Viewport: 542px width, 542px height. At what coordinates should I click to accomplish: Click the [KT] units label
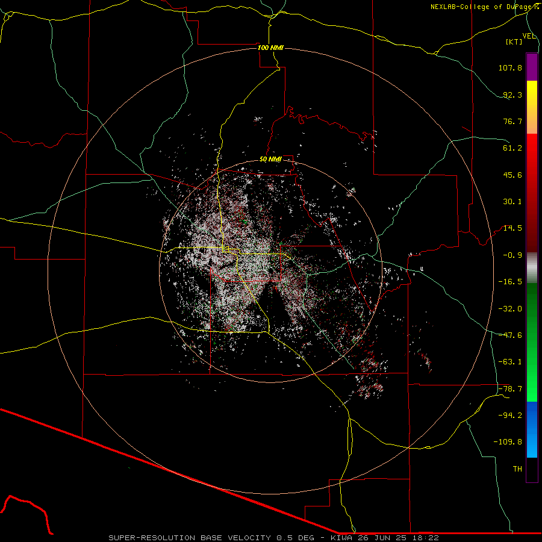tap(514, 42)
